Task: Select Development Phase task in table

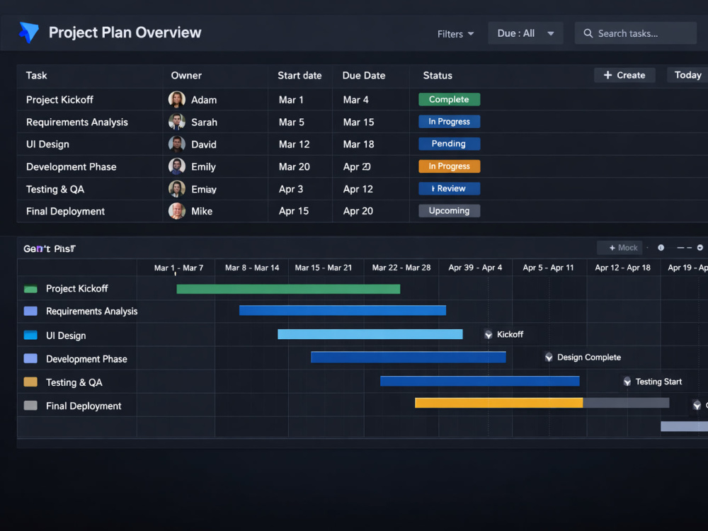Action: point(71,166)
